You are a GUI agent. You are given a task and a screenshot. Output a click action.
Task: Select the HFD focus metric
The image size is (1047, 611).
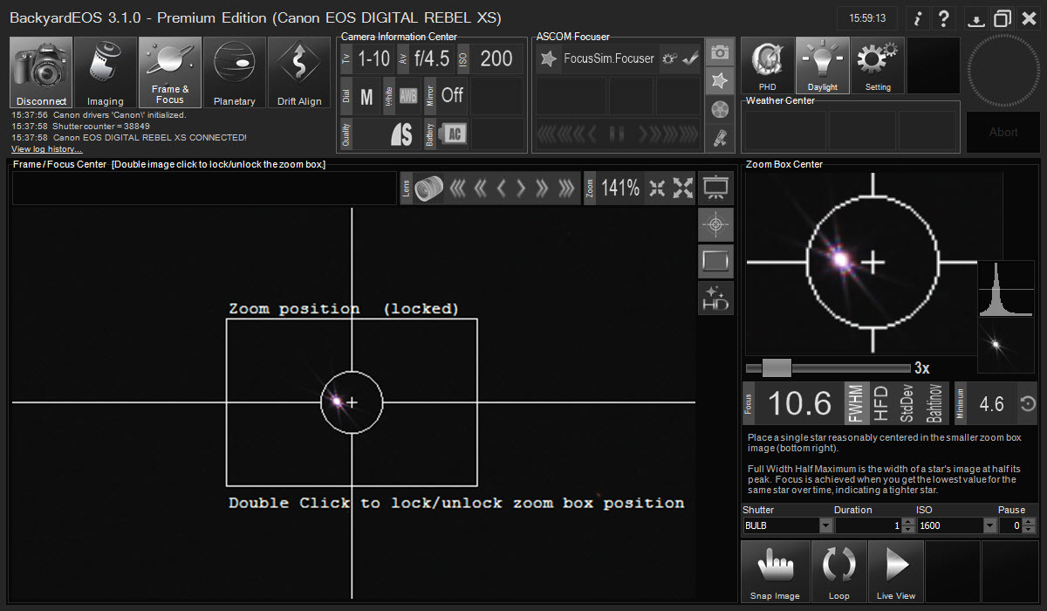click(x=880, y=403)
